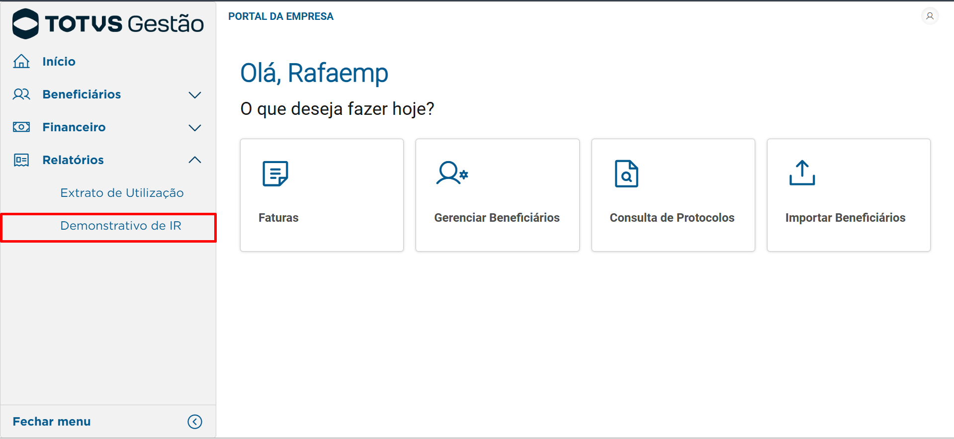Viewport: 954px width, 439px height.
Task: Go to Início in sidebar
Action: point(59,62)
